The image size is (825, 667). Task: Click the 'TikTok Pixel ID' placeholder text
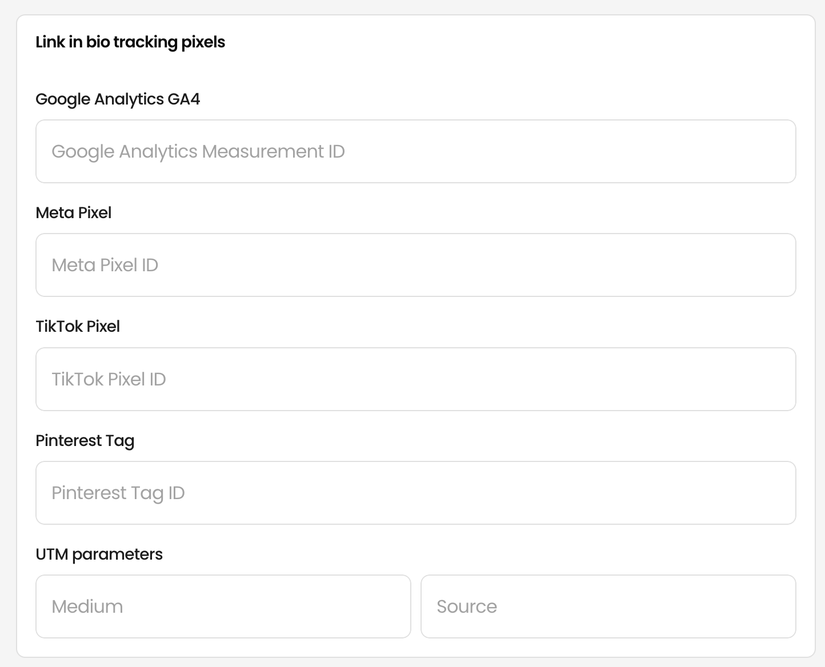pos(109,379)
